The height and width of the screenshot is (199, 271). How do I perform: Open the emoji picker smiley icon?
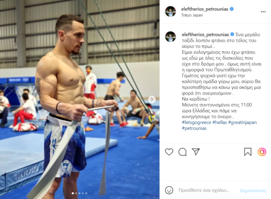[x=169, y=190]
